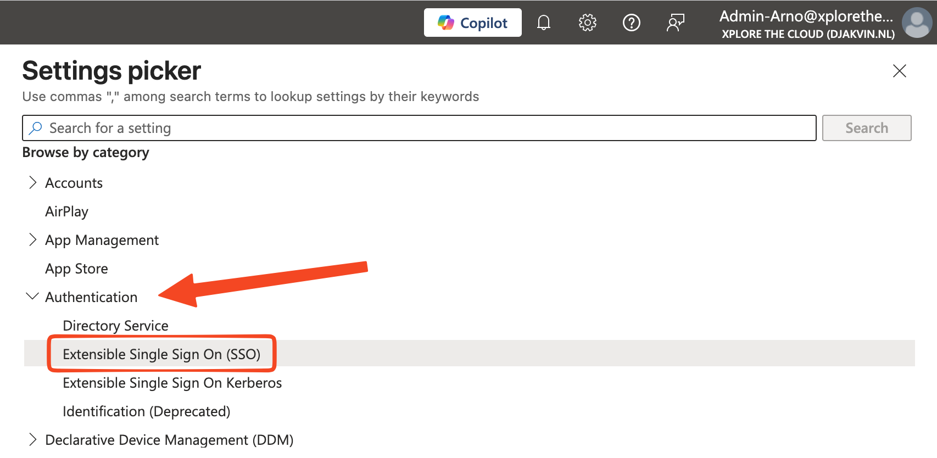
Task: Expand the App Management category
Action: [x=33, y=240]
